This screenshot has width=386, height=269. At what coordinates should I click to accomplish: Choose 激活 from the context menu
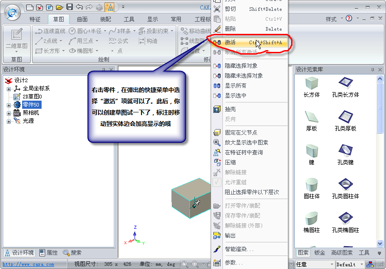(x=249, y=42)
